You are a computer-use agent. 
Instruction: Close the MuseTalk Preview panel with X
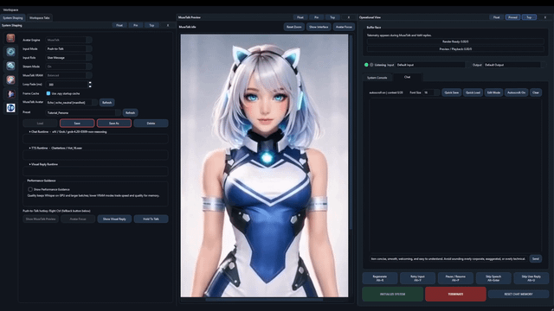pos(349,17)
